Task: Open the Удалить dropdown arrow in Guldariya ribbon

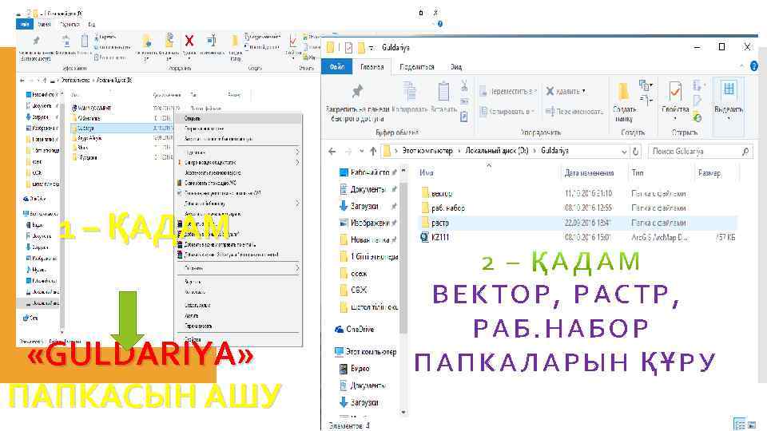Action: tap(583, 91)
